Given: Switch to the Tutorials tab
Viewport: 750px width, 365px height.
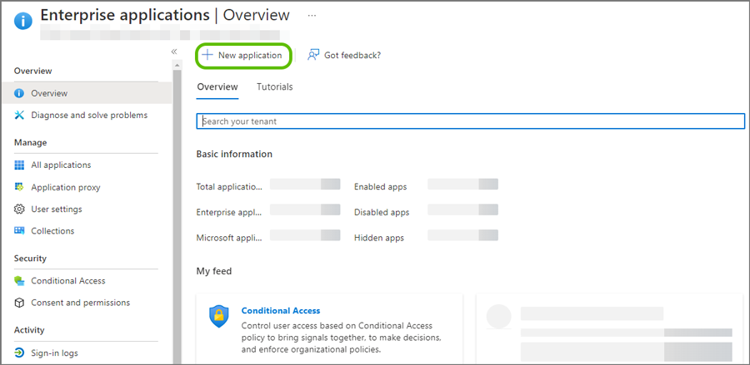Looking at the screenshot, I should point(274,86).
